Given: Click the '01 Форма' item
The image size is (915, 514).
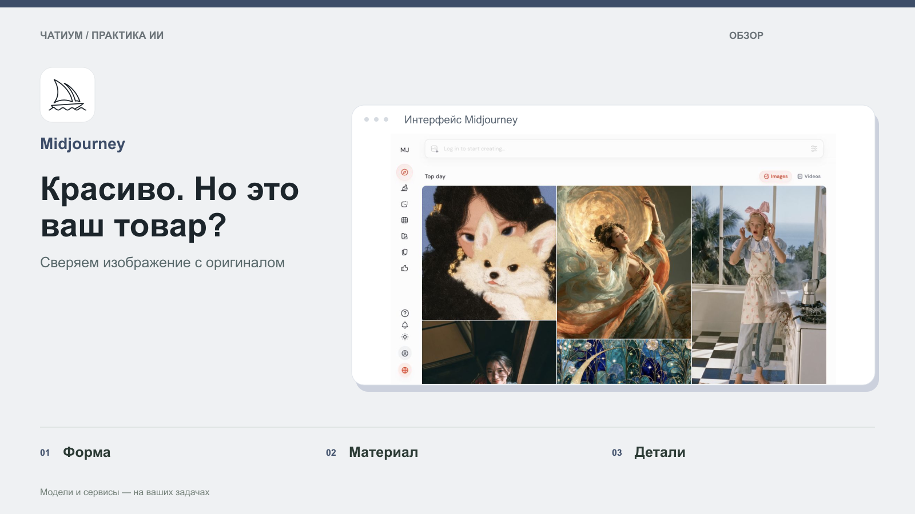Looking at the screenshot, I should [75, 452].
